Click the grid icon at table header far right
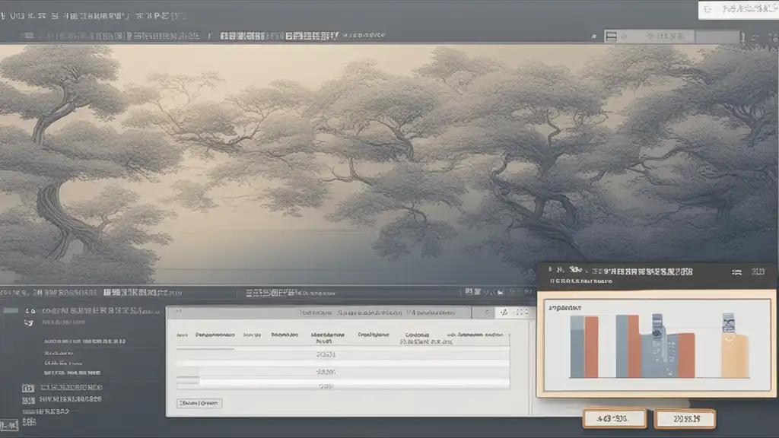Viewport: 779px width, 438px height. click(521, 313)
